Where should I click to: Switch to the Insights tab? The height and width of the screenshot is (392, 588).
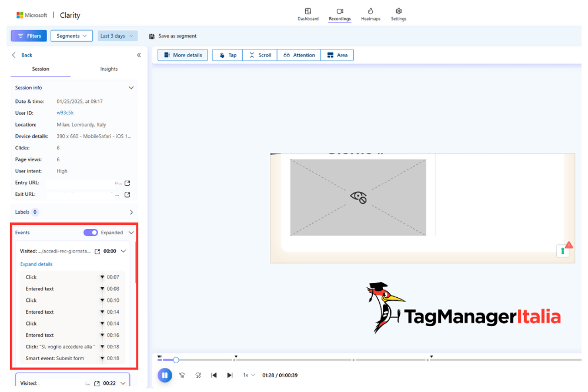[x=109, y=69]
